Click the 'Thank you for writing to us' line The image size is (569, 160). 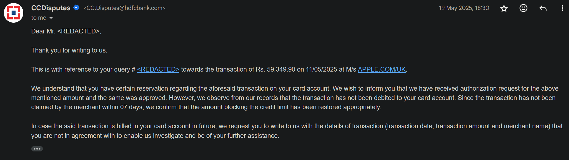coord(69,50)
